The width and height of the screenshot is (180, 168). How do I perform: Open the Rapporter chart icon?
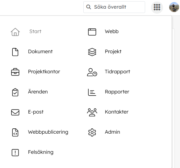pos(92,92)
